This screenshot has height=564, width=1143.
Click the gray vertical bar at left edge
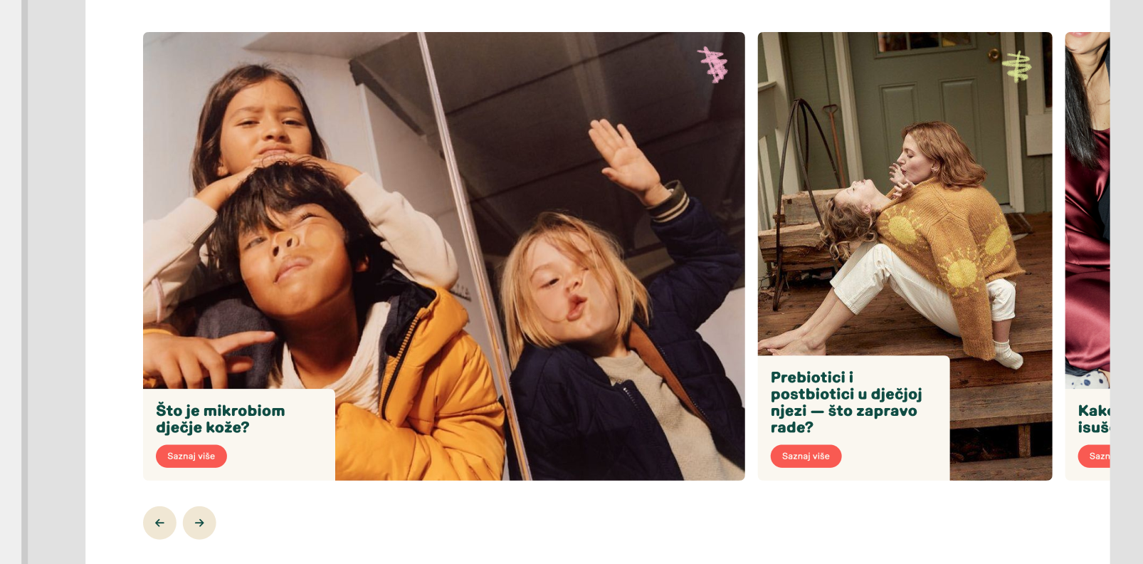click(24, 282)
